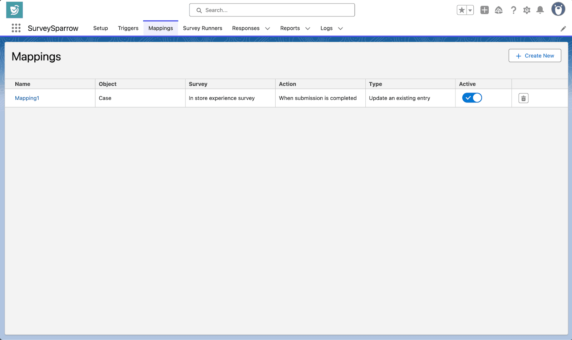Open the Global Actions plus icon
This screenshot has height=340, width=572.
[484, 10]
